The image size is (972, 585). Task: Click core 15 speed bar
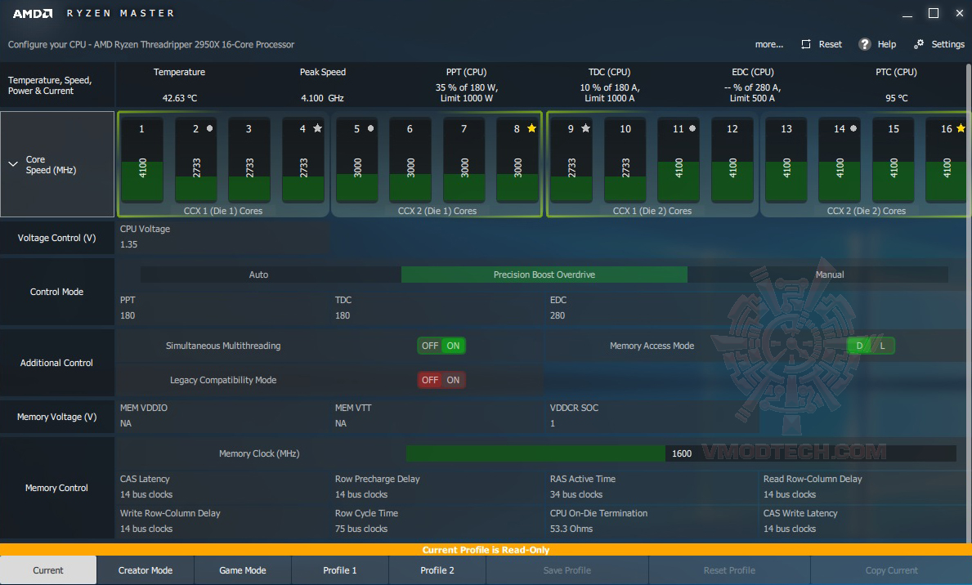894,159
